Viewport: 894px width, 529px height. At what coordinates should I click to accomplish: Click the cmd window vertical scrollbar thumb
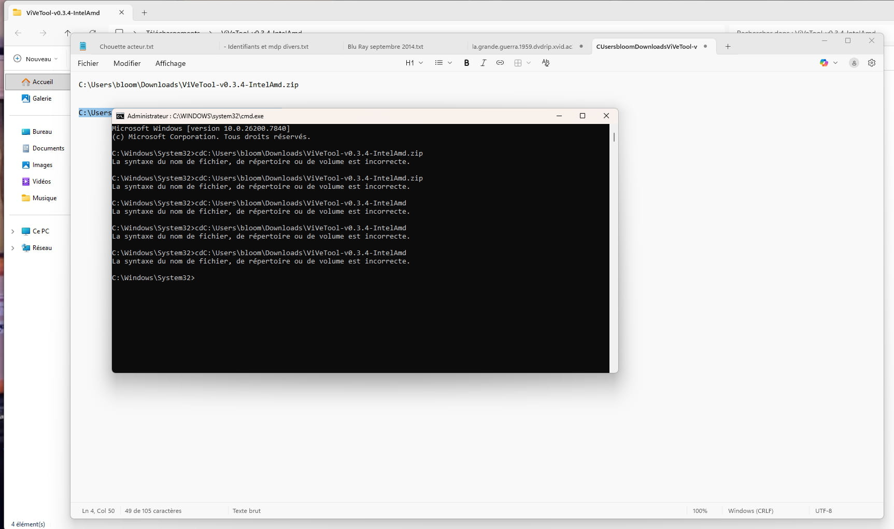click(x=614, y=137)
